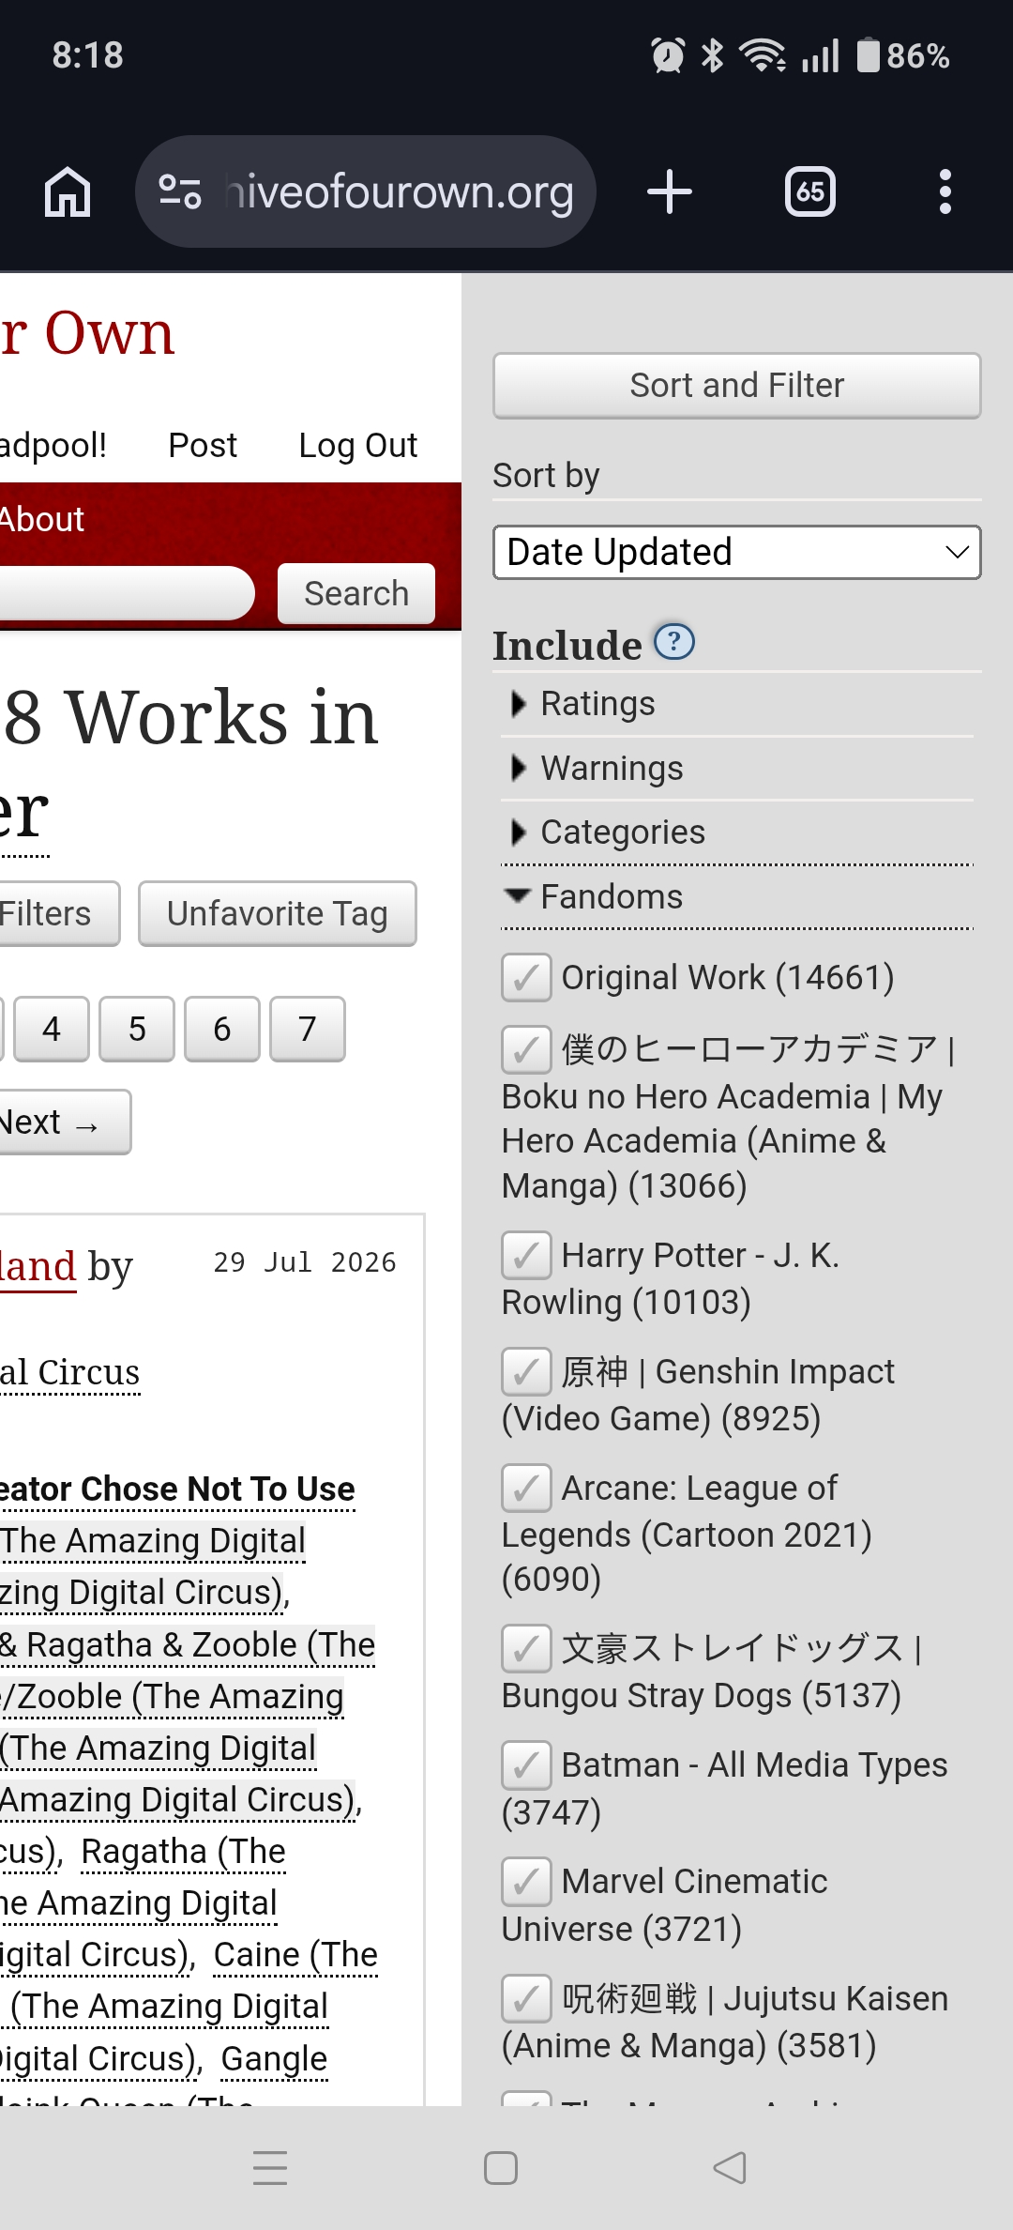
Task: Go to results page 5
Action: coord(137,1030)
